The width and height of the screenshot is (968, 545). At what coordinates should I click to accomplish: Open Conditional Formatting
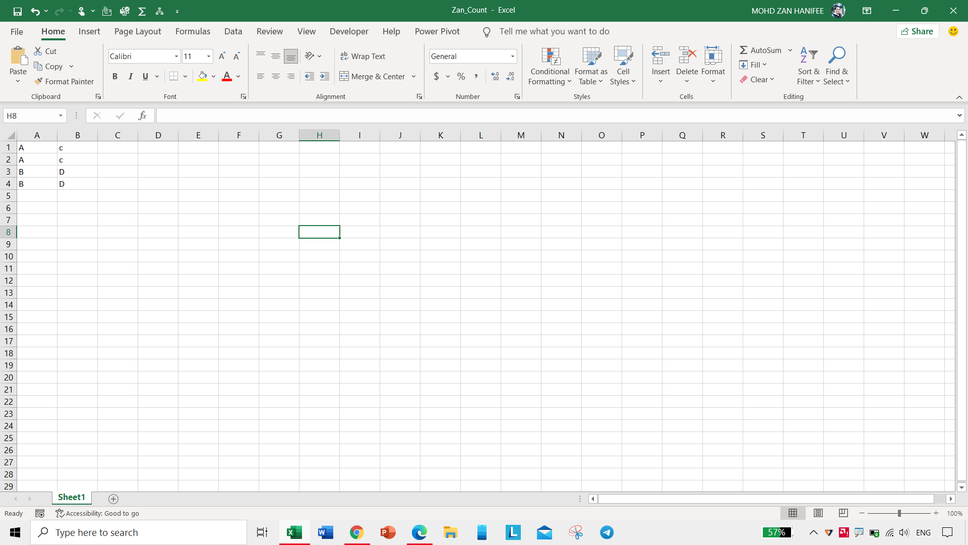pos(550,66)
